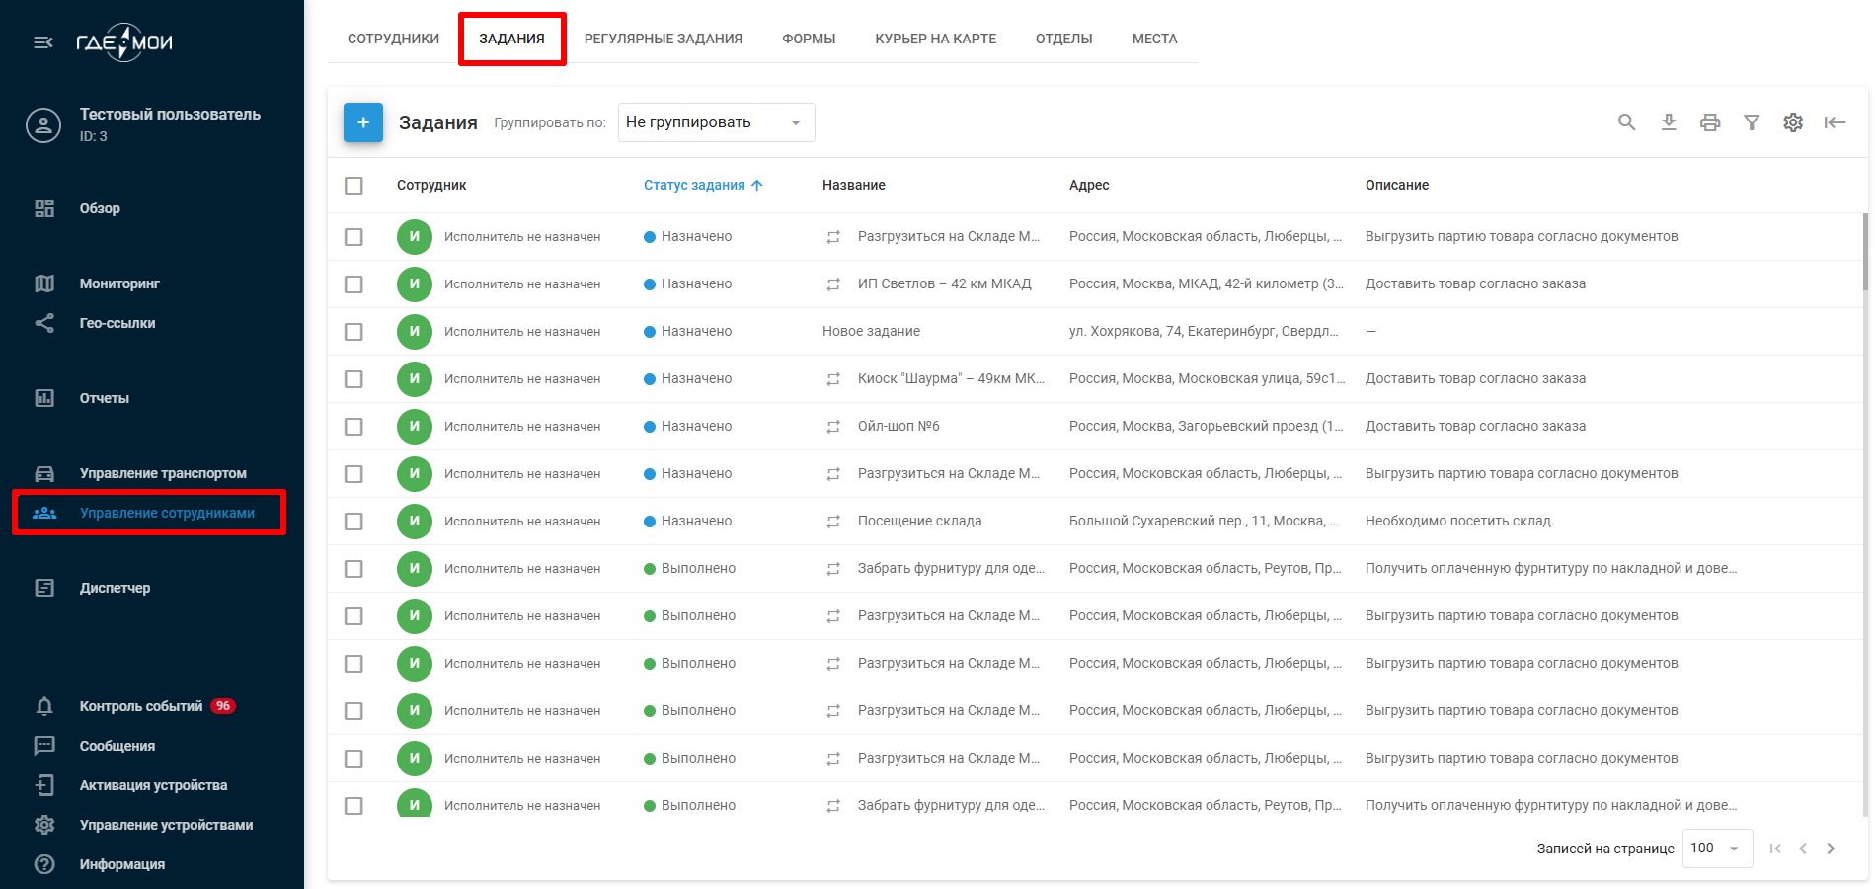Click the search magnifier icon in toolbar
The height and width of the screenshot is (889, 1875).
pyautogui.click(x=1626, y=122)
